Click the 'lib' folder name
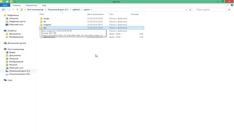Viewport: 234px width, 132px height. (45, 22)
